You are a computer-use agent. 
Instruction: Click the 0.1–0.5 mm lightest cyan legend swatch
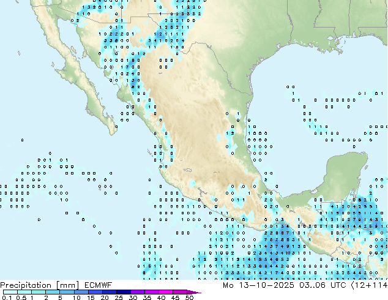click(x=10, y=292)
